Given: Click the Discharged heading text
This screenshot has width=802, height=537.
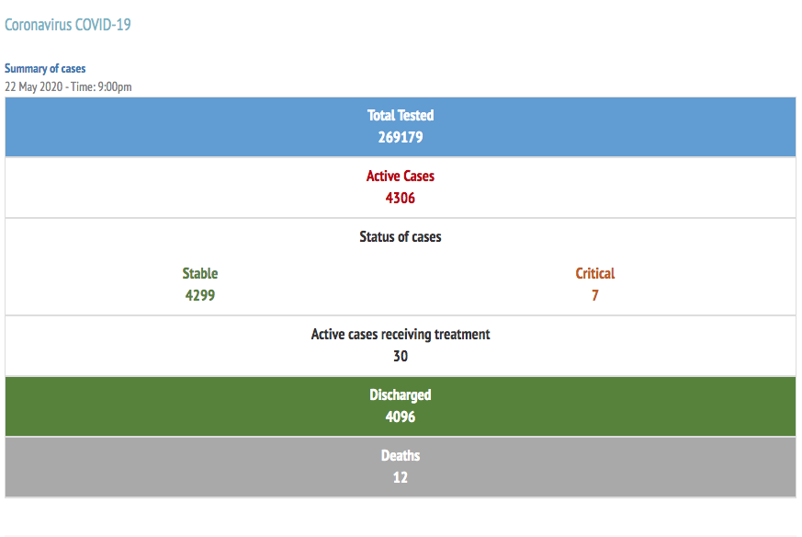Looking at the screenshot, I should (401, 395).
